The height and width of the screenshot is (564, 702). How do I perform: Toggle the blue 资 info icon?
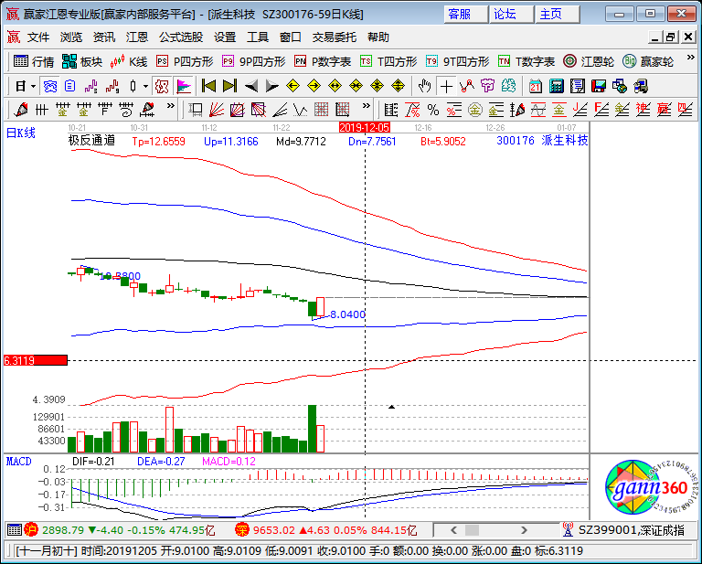[x=49, y=86]
